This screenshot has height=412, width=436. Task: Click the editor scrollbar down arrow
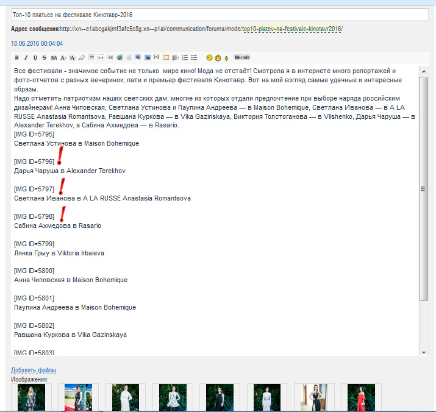(424, 352)
